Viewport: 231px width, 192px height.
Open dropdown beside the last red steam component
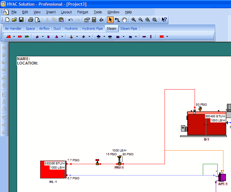click(167, 36)
